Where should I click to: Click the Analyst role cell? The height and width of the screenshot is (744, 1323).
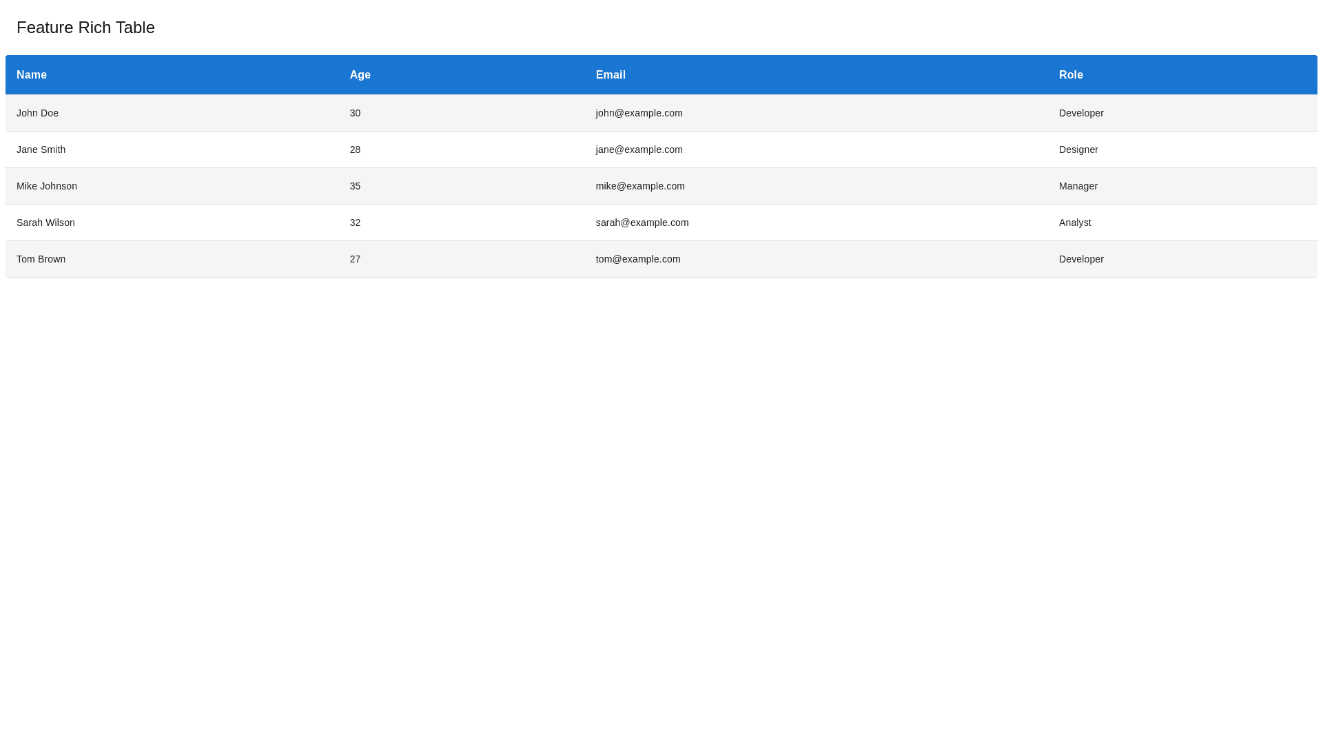click(1074, 223)
